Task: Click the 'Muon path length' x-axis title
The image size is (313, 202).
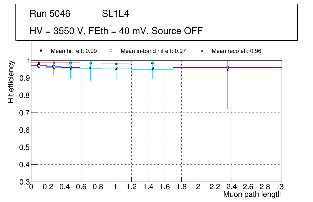Action: click(x=252, y=194)
